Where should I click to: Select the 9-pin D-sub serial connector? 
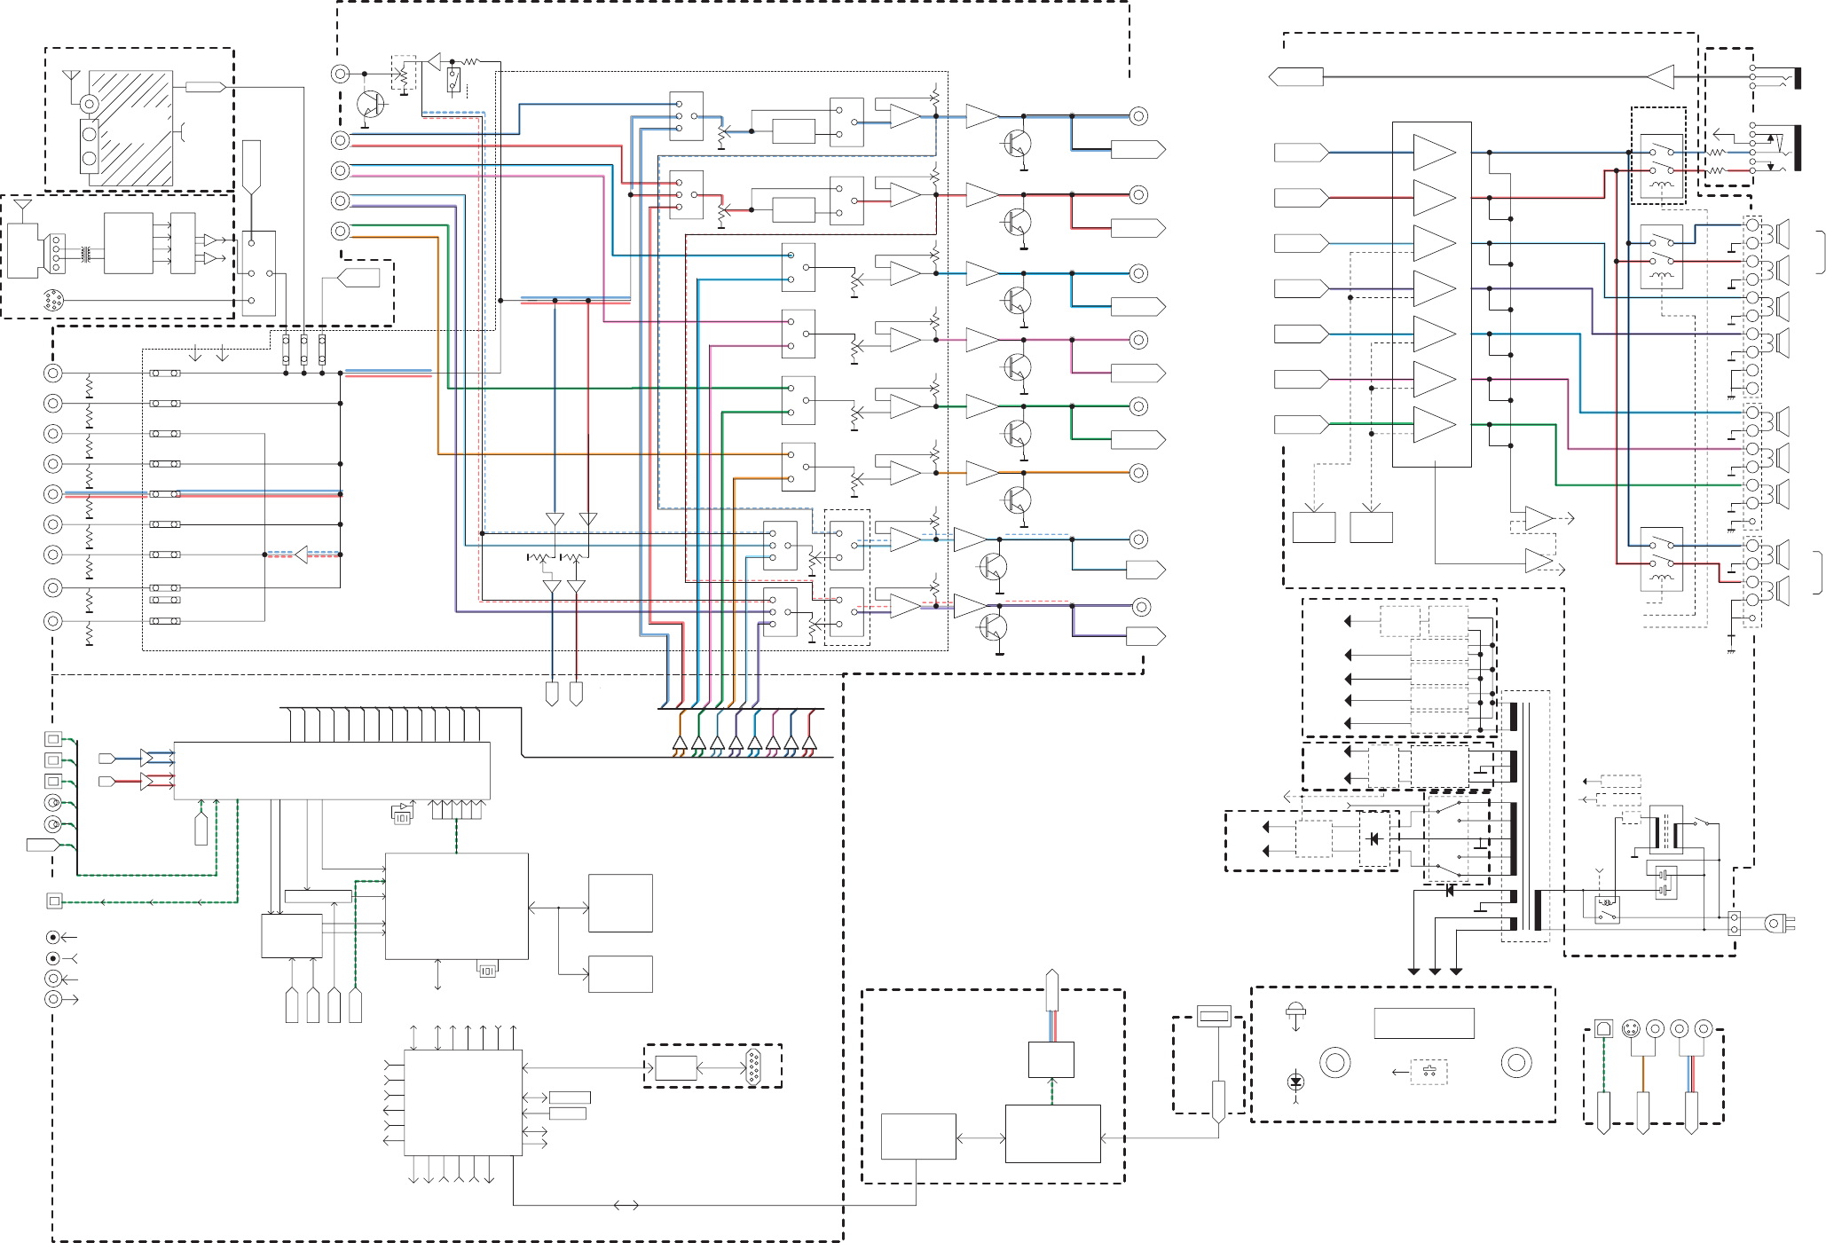point(753,1066)
